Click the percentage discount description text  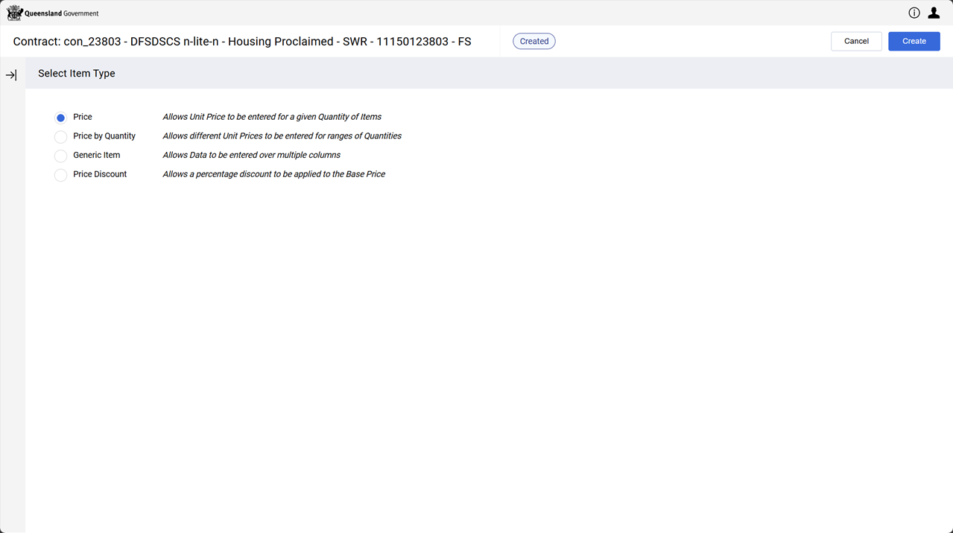(x=274, y=174)
